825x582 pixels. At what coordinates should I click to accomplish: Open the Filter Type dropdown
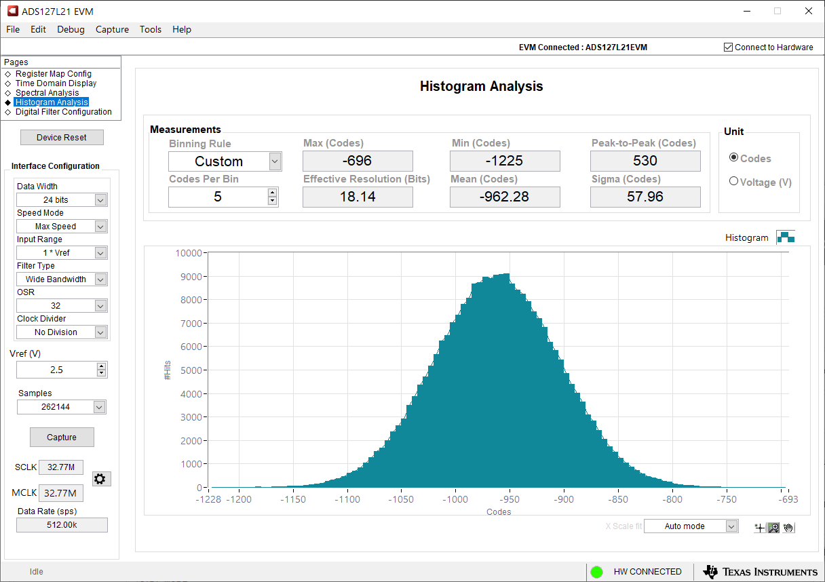pos(100,279)
